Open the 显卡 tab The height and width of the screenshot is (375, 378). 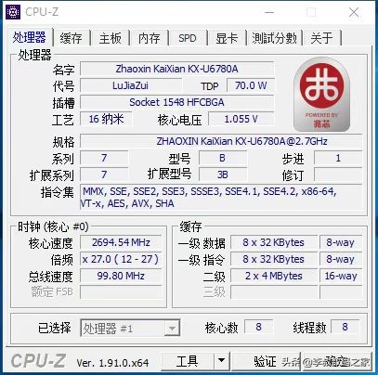227,38
